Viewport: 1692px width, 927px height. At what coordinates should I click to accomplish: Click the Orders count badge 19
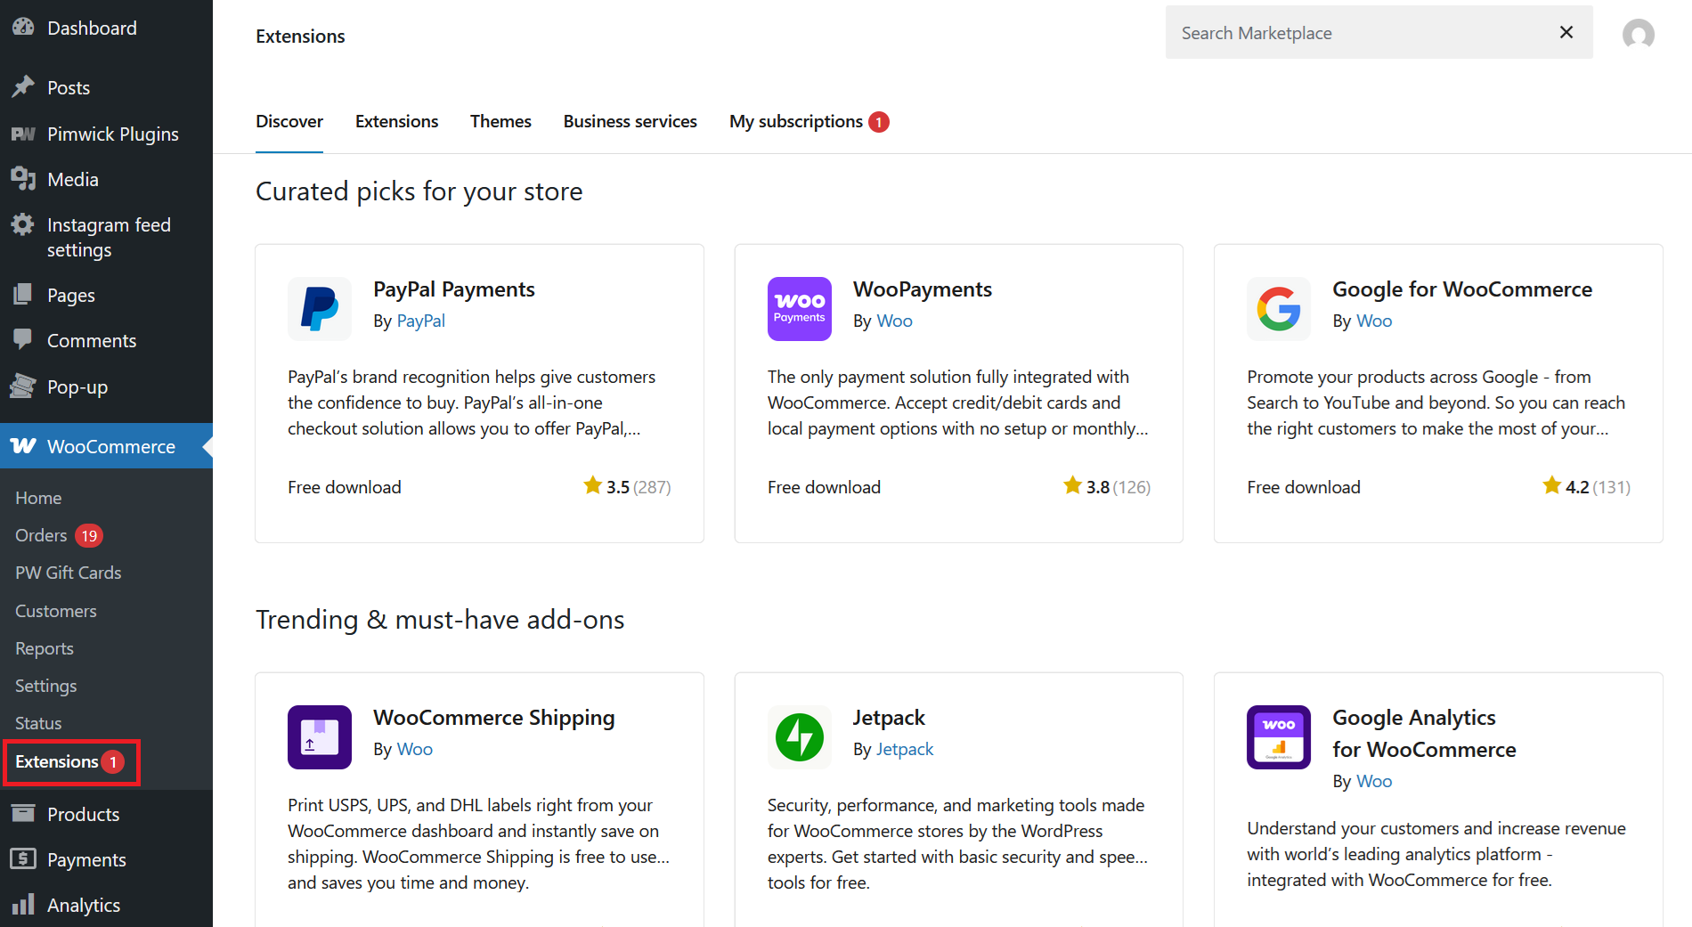coord(89,536)
